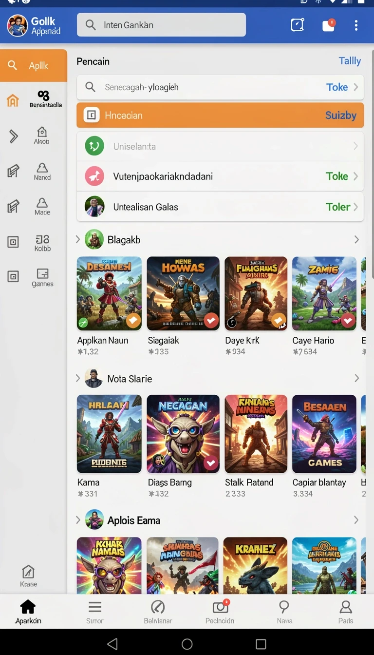The width and height of the screenshot is (374, 655).
Task: Open the Blagakb section avatar
Action: pyautogui.click(x=94, y=239)
